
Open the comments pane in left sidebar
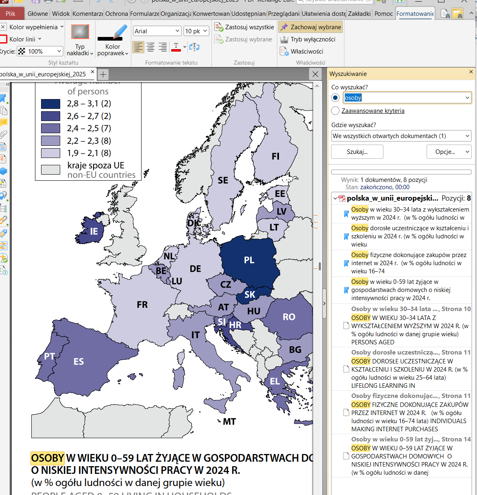click(3, 122)
